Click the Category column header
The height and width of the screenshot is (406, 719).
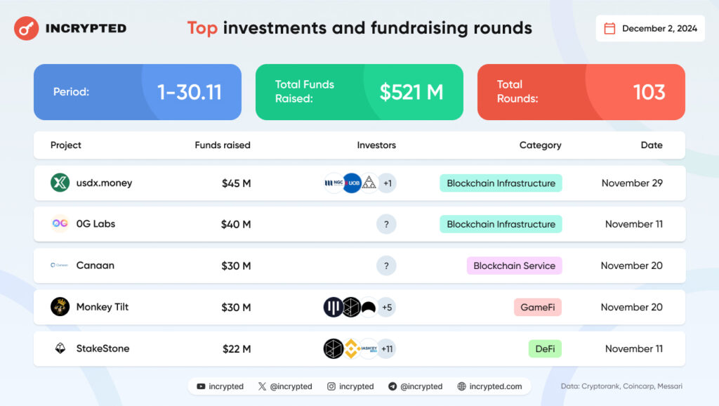pyautogui.click(x=540, y=145)
